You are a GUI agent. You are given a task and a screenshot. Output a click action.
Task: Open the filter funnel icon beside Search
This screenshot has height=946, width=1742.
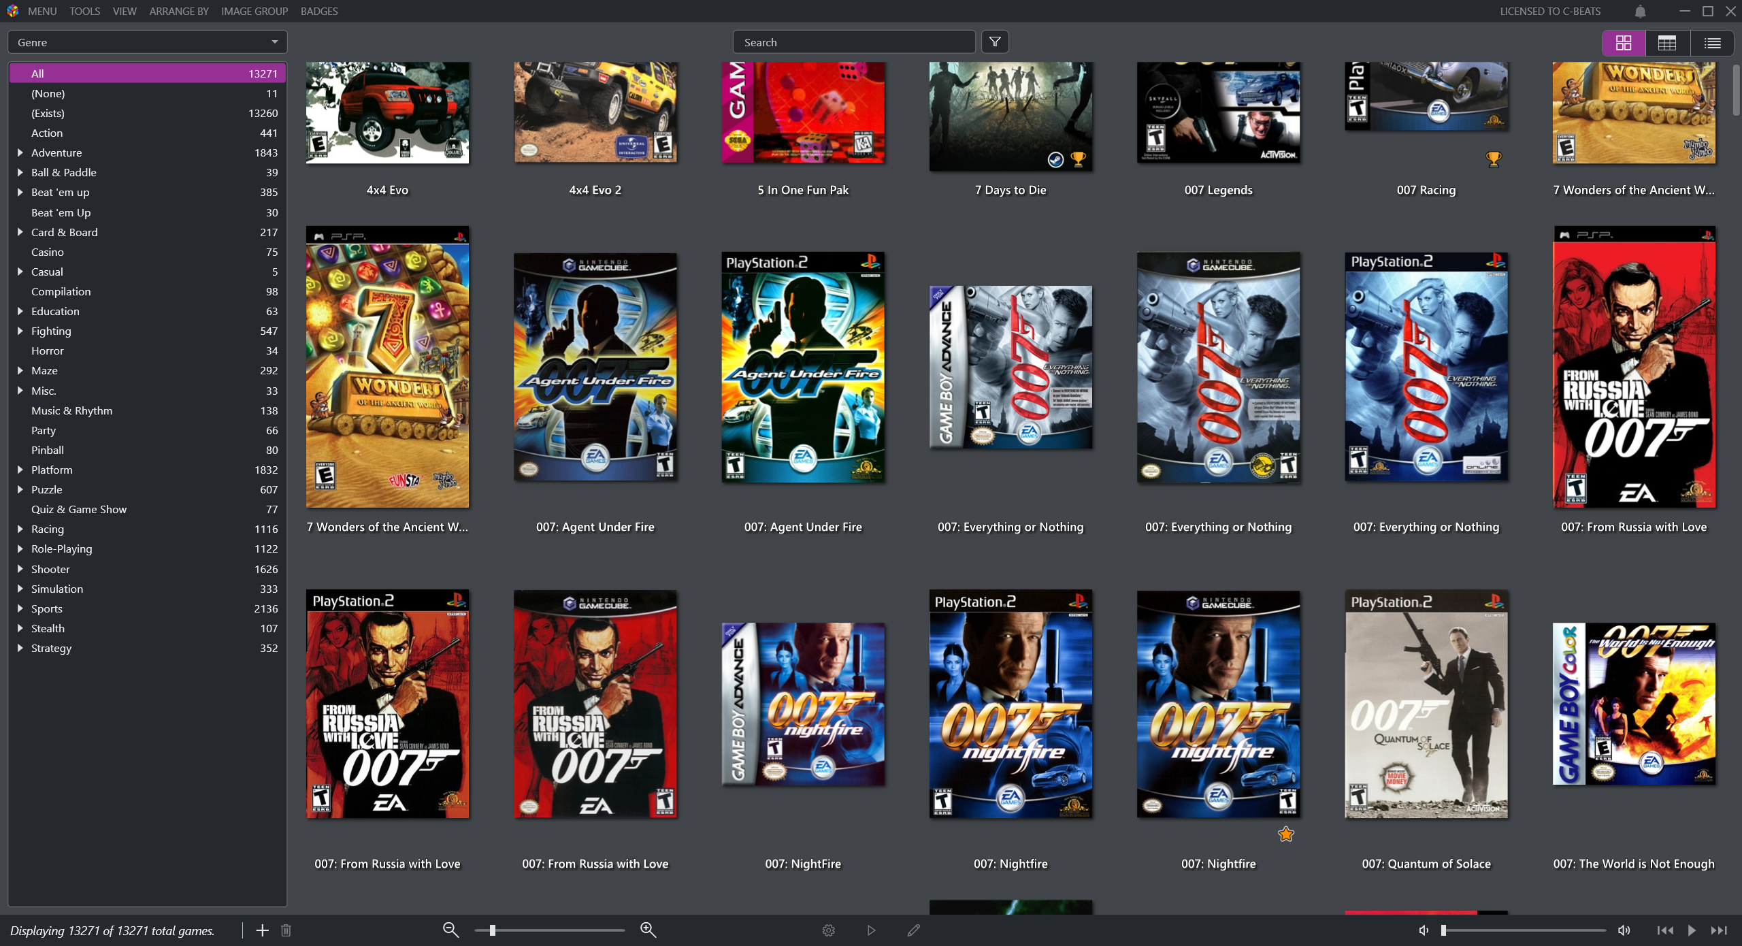(995, 42)
